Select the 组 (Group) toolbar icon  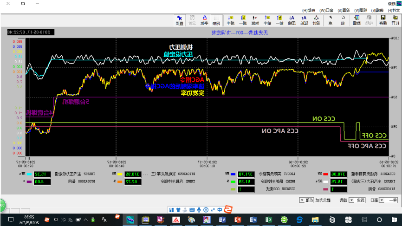pyautogui.click(x=343, y=20)
